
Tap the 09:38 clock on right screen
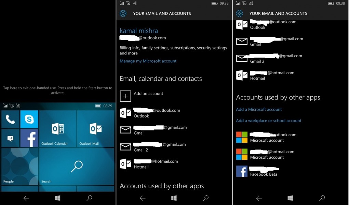pos(340,3)
